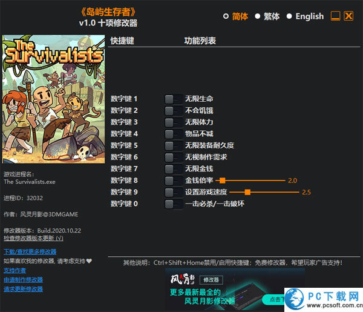Toggle 无限生命 infinite health switch

[174, 99]
